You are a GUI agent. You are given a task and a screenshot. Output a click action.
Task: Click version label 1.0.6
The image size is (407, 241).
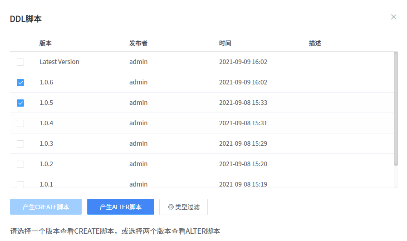point(46,82)
